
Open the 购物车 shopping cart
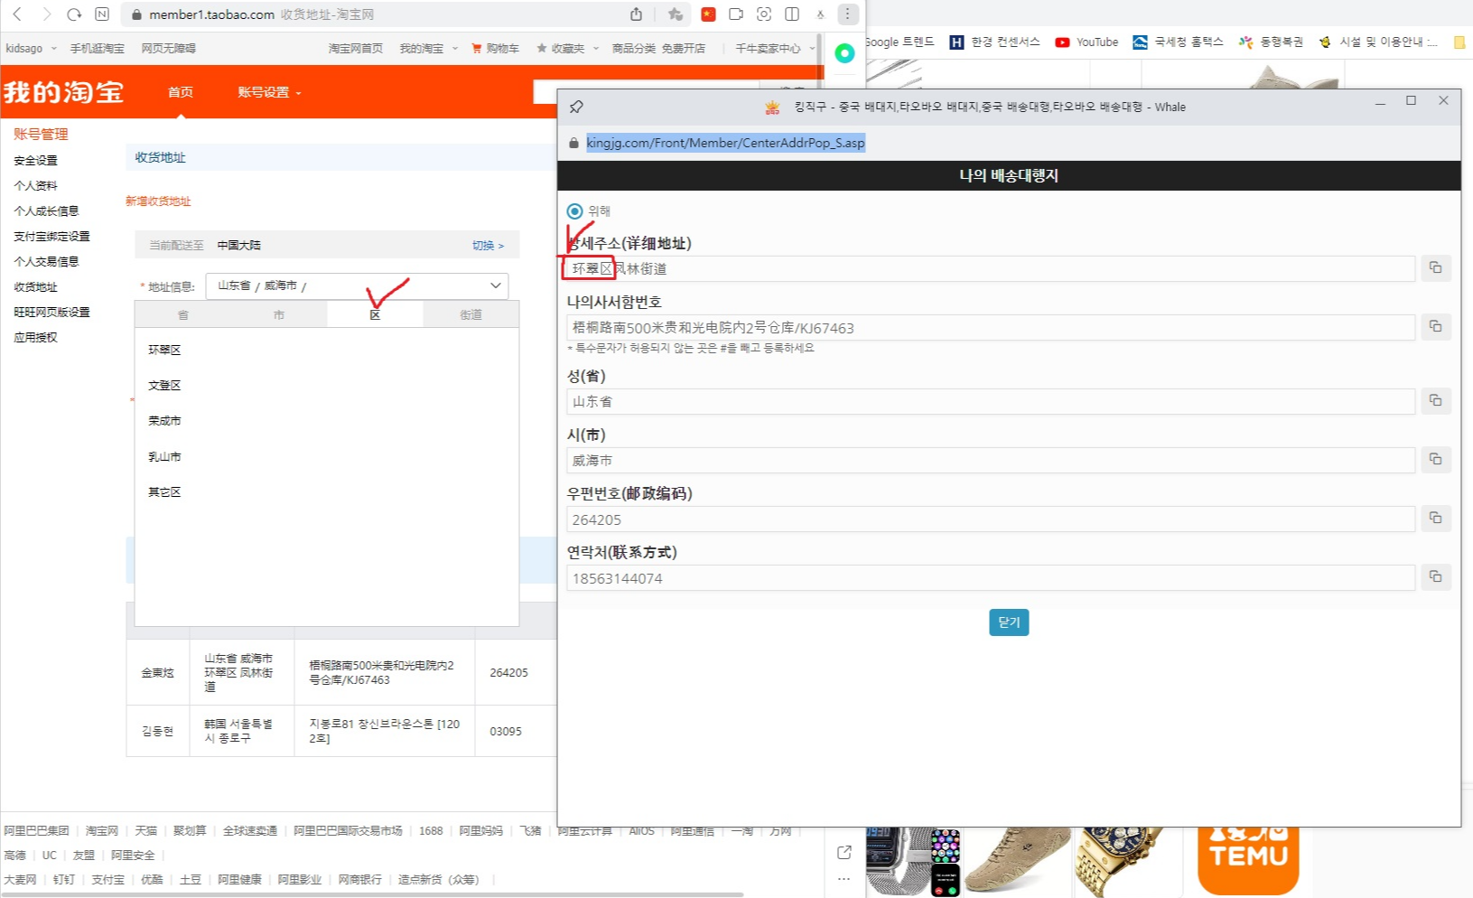[495, 49]
